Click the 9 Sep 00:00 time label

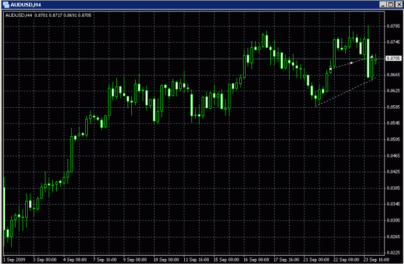135,259
